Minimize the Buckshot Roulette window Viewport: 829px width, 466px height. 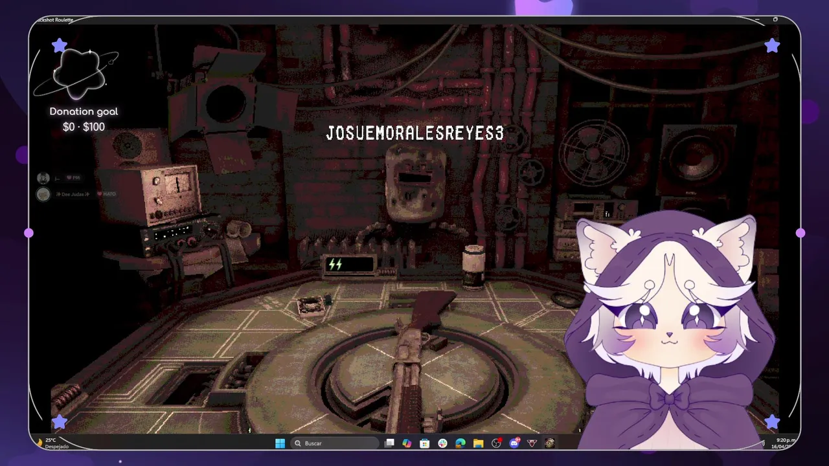tap(756, 19)
